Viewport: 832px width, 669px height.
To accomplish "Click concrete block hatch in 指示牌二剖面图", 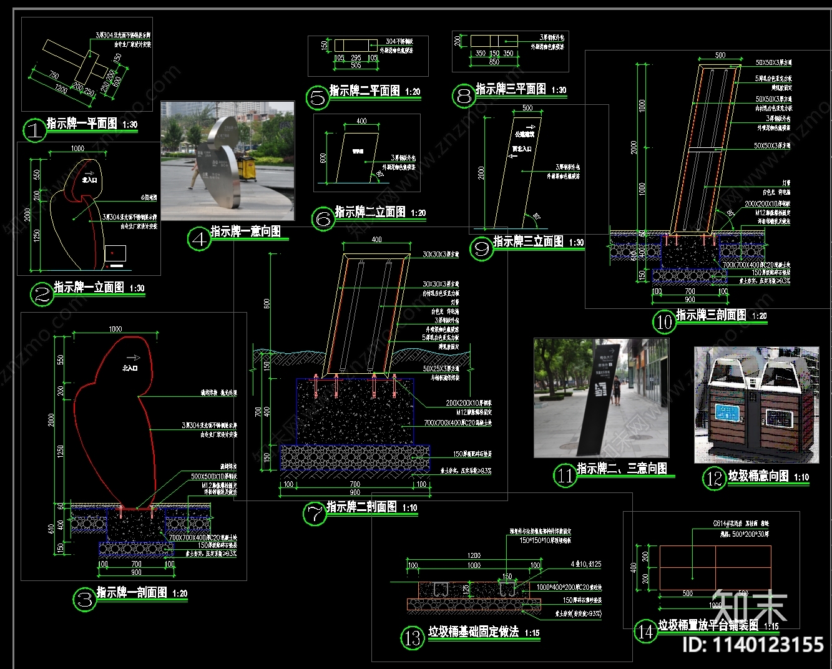I will click(x=355, y=411).
